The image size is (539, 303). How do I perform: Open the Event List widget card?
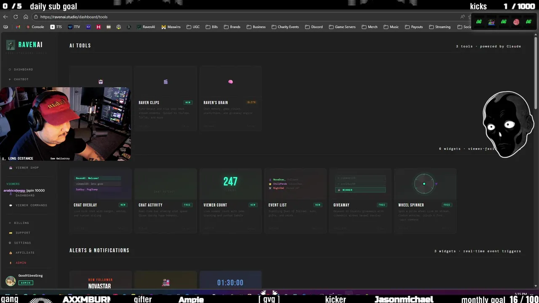[x=295, y=201]
